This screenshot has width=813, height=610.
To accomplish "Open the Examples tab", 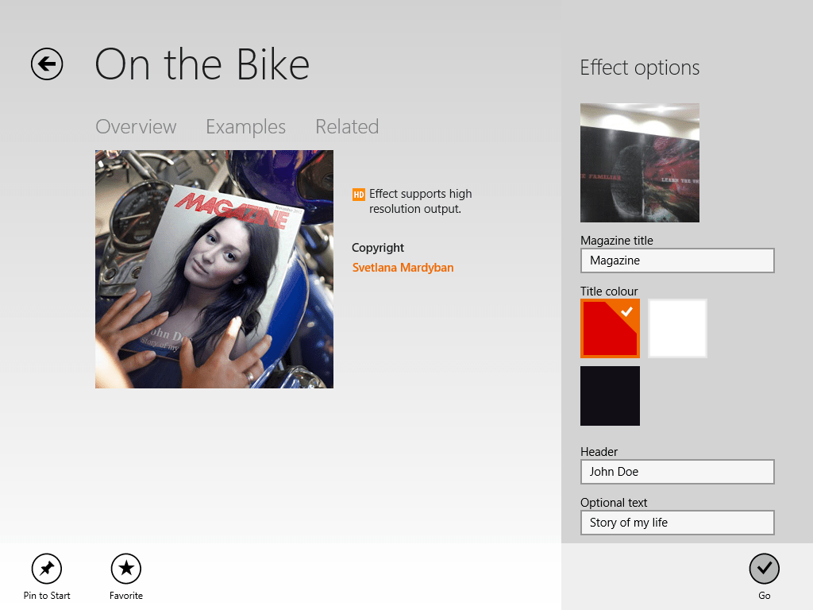I will point(245,127).
